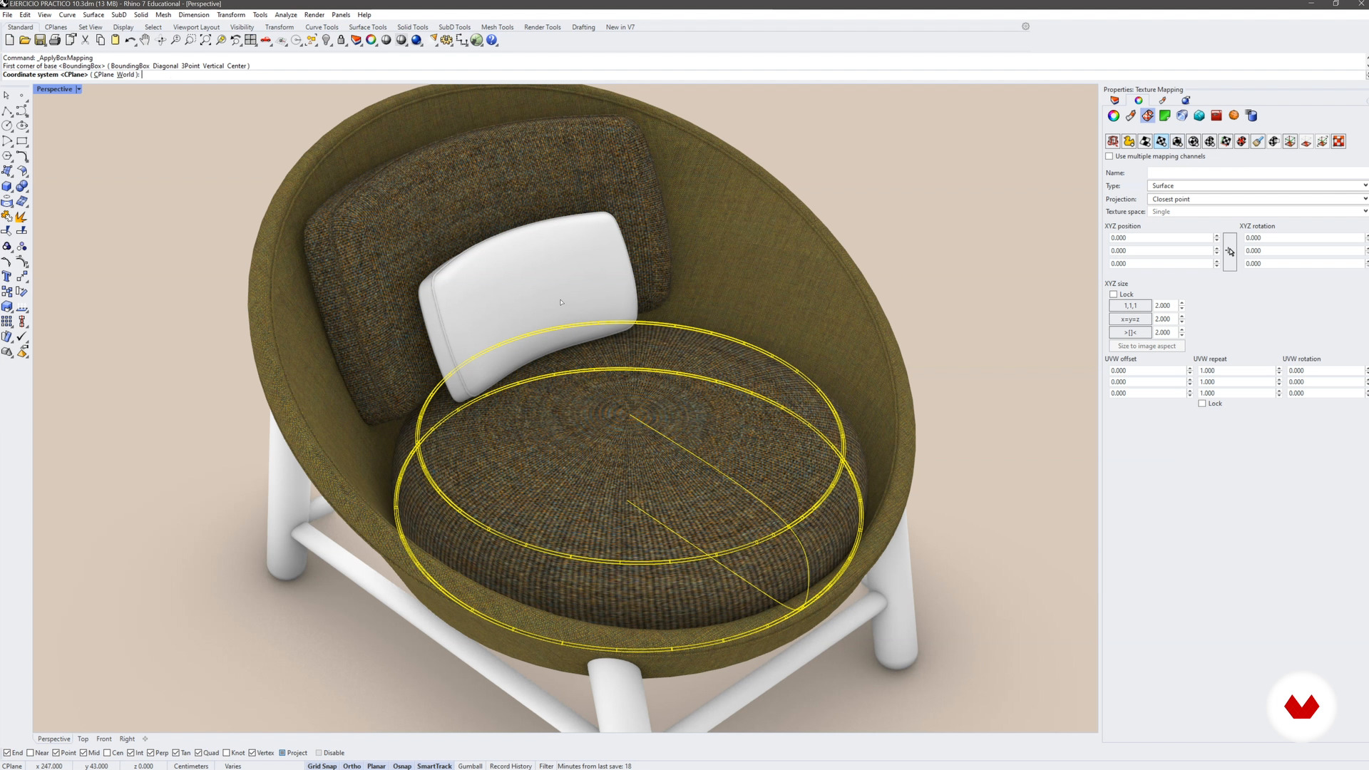1369x770 pixels.
Task: Switch to the Surface Tools toolbar tab
Action: [367, 27]
